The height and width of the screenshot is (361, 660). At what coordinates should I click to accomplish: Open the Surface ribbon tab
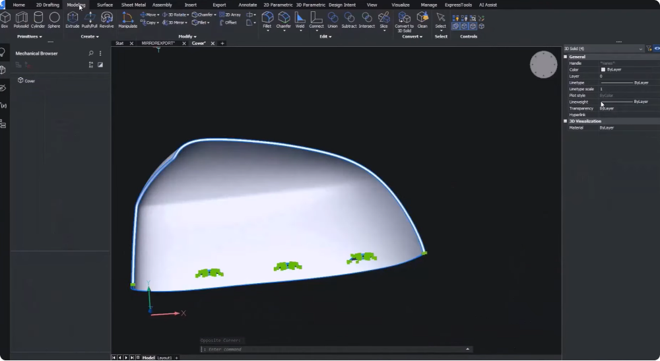tap(105, 5)
